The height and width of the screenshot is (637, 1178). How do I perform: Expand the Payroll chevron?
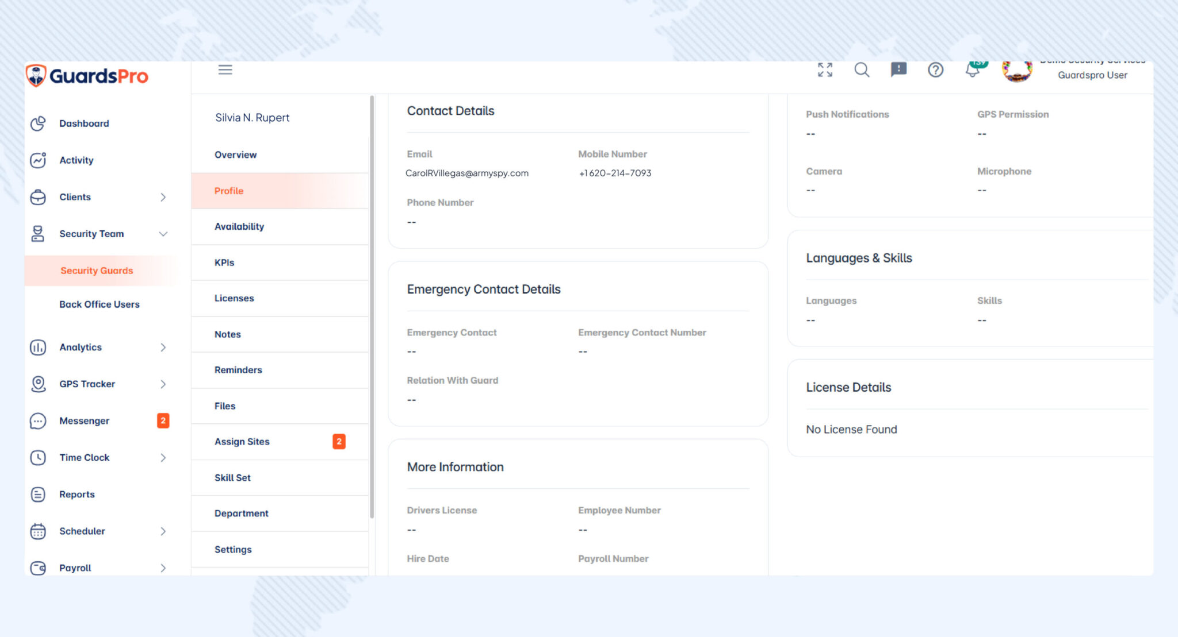pos(163,568)
